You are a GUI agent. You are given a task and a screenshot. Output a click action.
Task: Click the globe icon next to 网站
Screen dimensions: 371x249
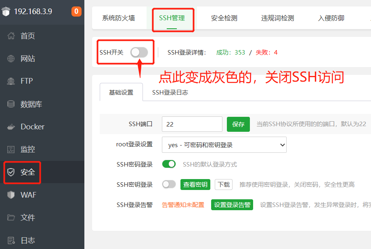(11, 59)
